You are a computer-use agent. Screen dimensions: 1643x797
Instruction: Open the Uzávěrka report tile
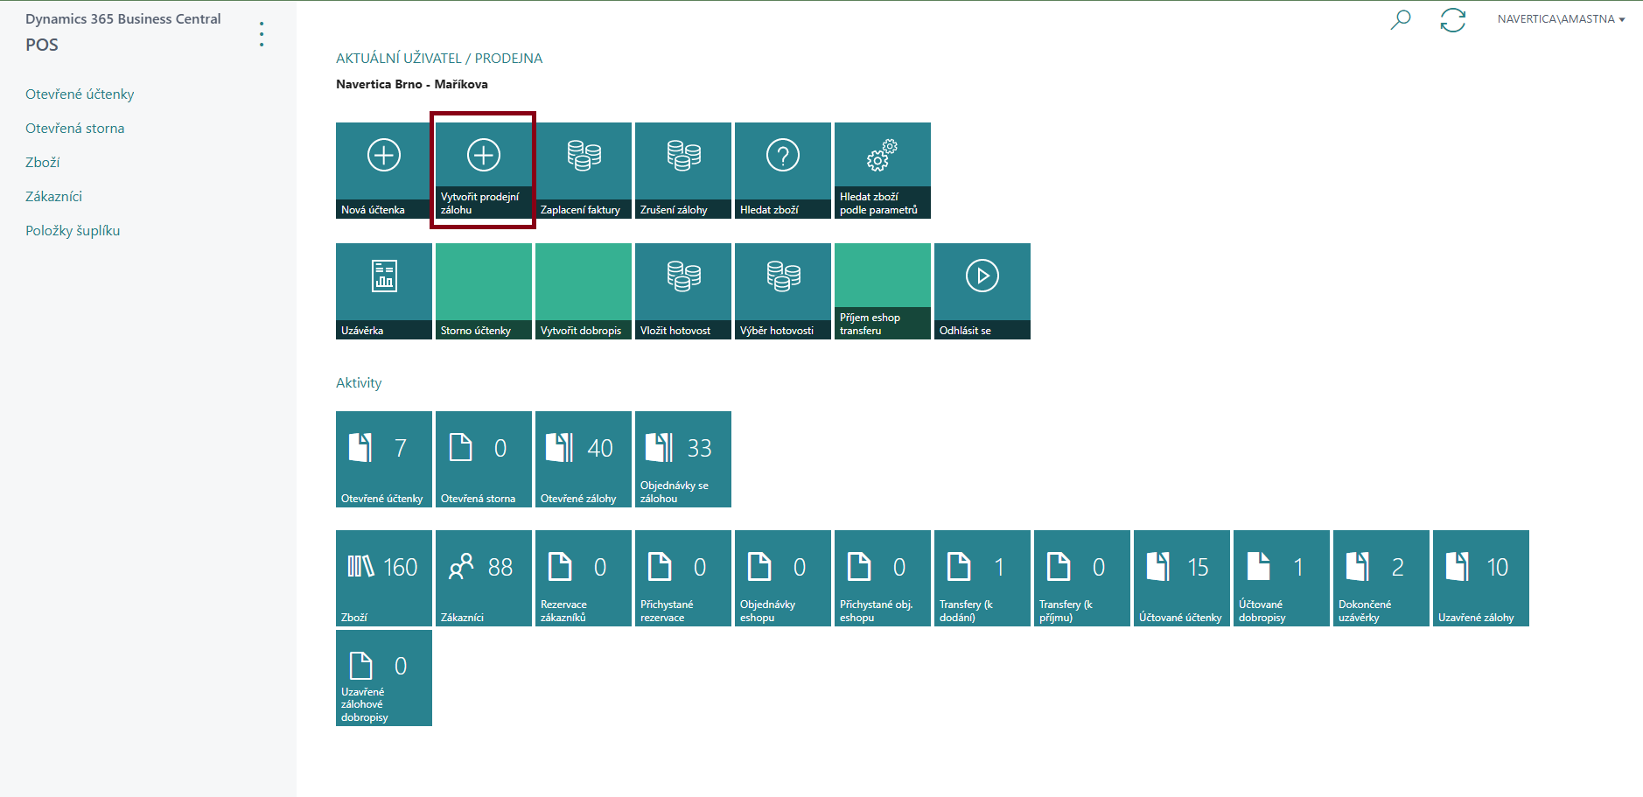coord(383,290)
